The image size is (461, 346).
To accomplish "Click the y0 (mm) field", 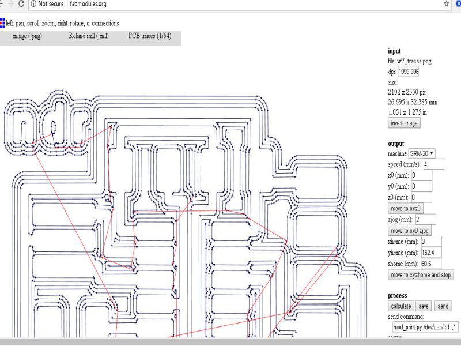I will (422, 186).
